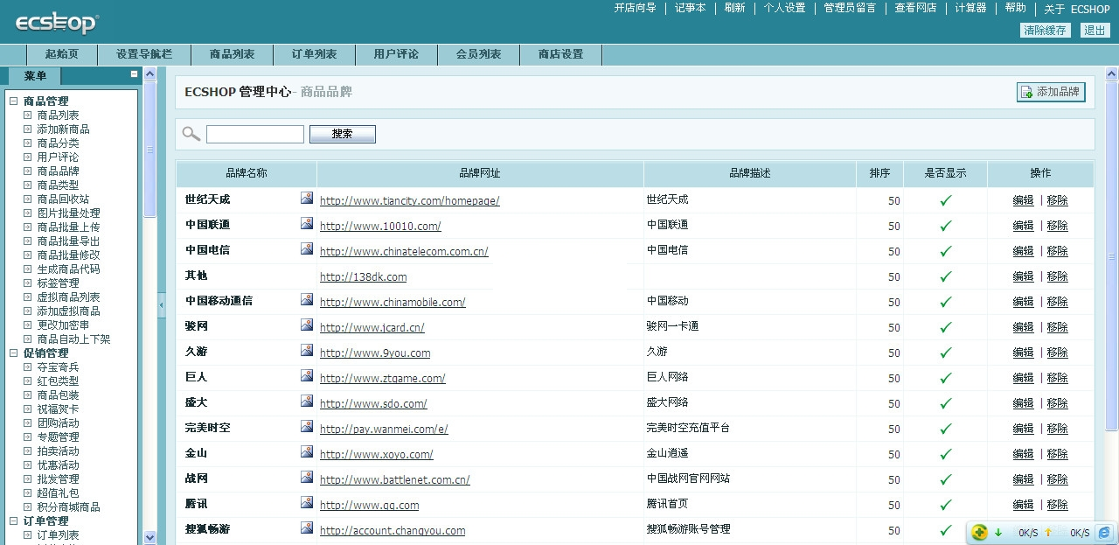1119x545 pixels.
Task: Click the 退出 logout button
Action: 1095,30
